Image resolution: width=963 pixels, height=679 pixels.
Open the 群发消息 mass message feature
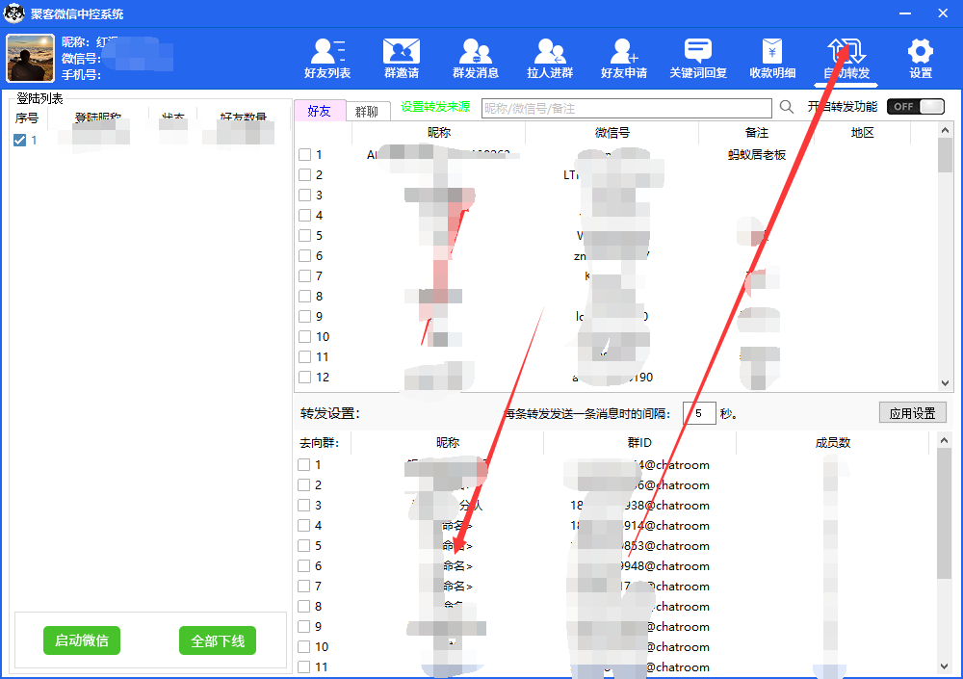[475, 58]
